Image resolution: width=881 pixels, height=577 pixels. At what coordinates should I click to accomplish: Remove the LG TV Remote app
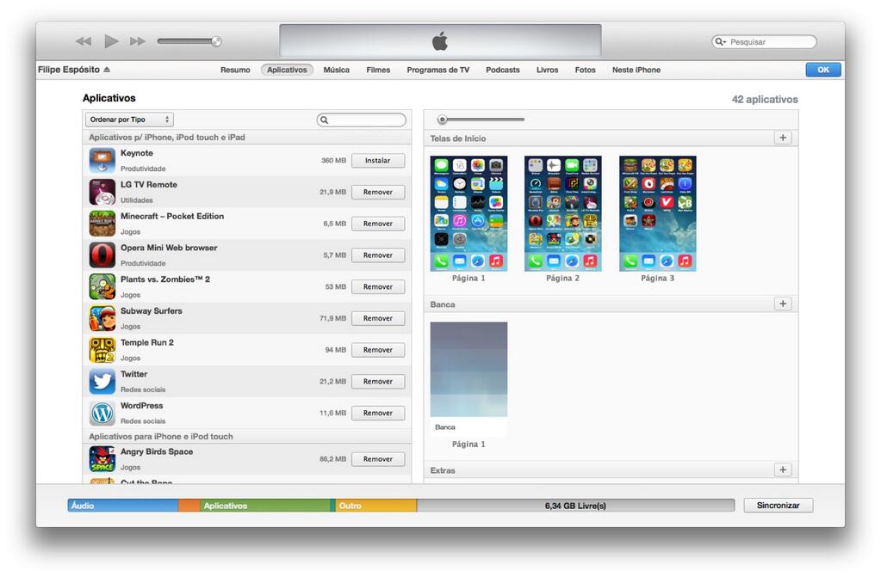377,192
